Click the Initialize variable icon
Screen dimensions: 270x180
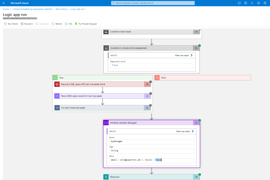(106, 123)
